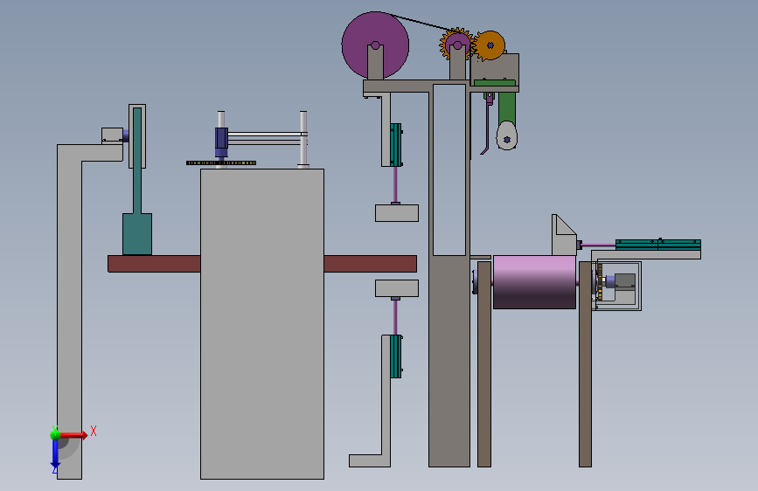Click the blue motor on swing arm
Viewport: 758px width, 491px height.
pos(221,138)
